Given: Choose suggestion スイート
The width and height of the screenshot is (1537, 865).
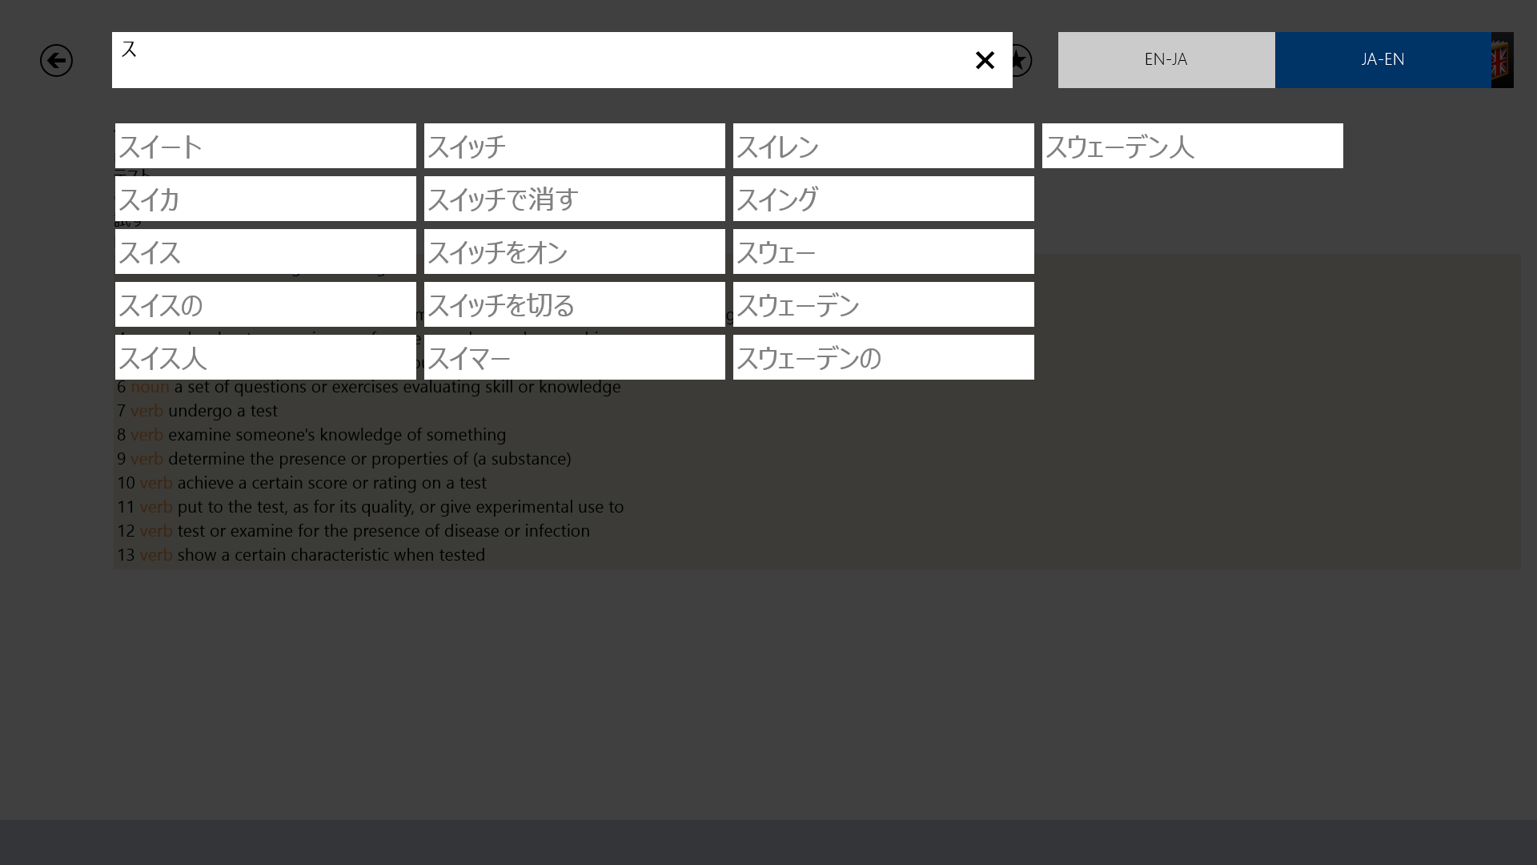Looking at the screenshot, I should (x=265, y=146).
